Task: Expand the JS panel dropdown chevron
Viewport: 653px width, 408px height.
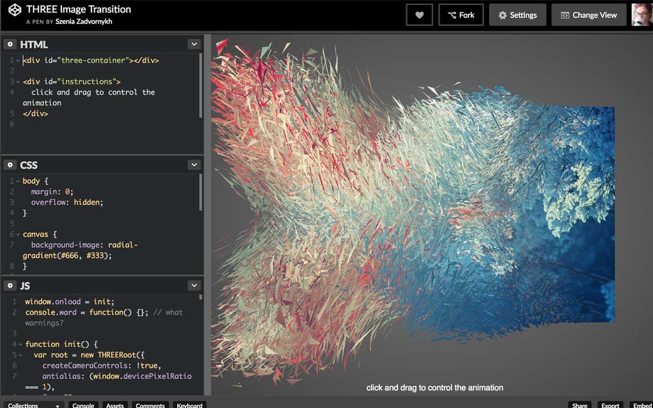Action: 194,286
